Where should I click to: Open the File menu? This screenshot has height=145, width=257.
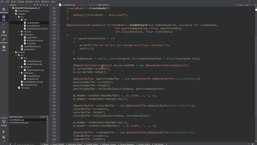tap(2, 2)
